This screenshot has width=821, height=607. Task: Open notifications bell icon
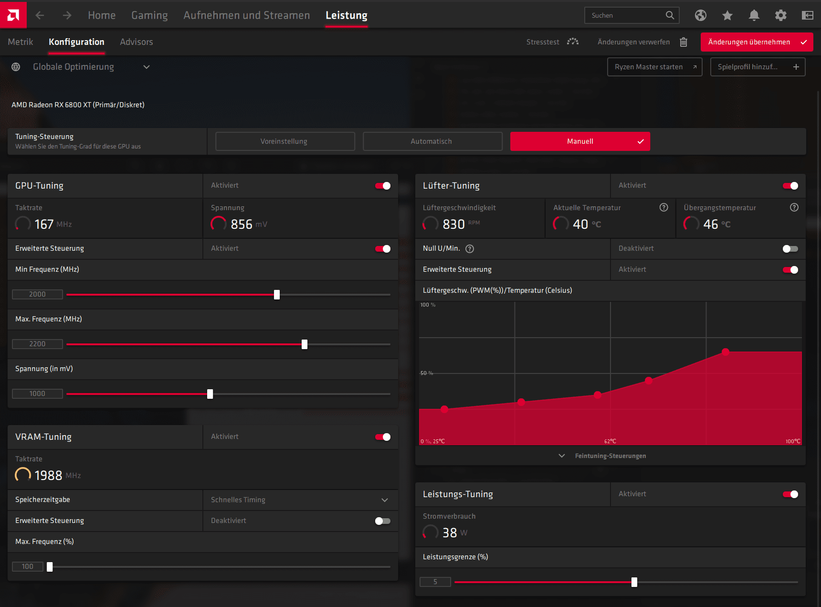(x=754, y=15)
